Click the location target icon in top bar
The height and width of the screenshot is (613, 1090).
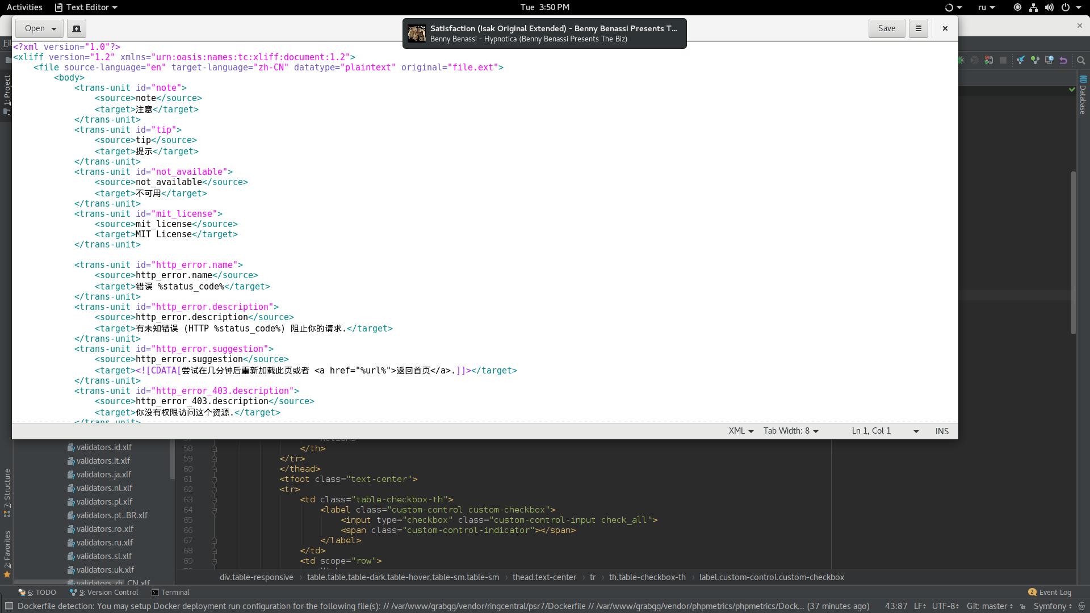click(x=1017, y=7)
